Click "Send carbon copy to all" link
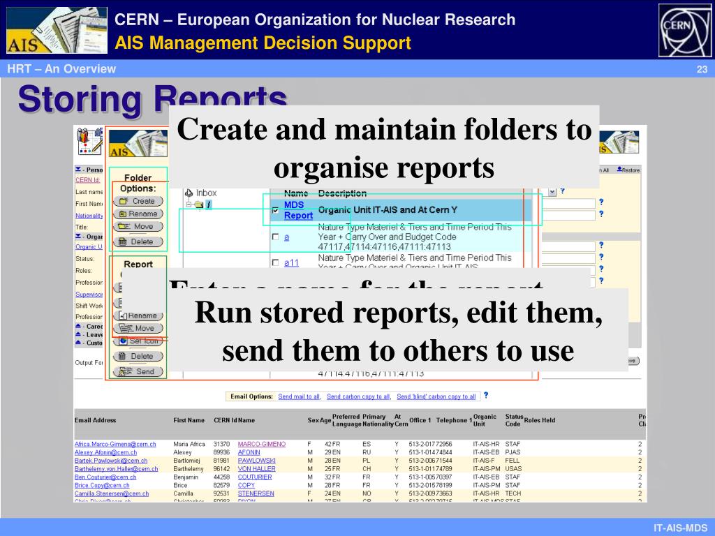The width and height of the screenshot is (715, 536). click(x=358, y=396)
